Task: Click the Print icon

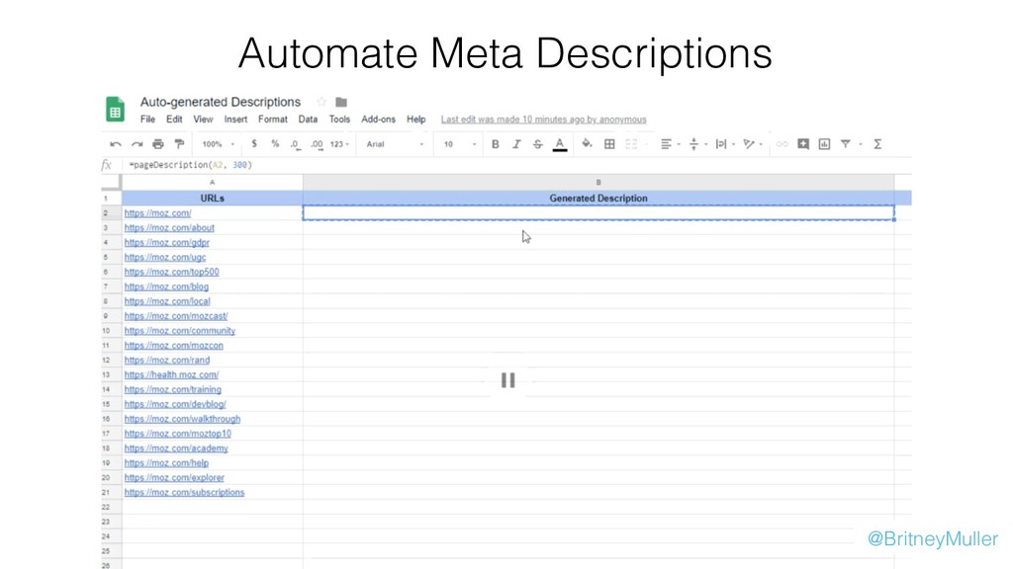Action: [x=157, y=144]
